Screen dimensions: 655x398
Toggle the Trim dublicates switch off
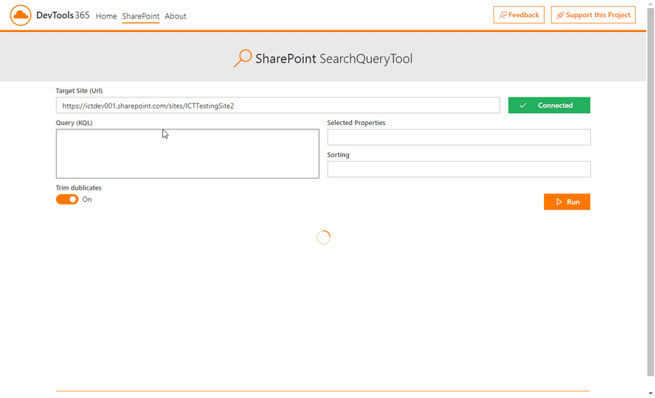(x=67, y=199)
